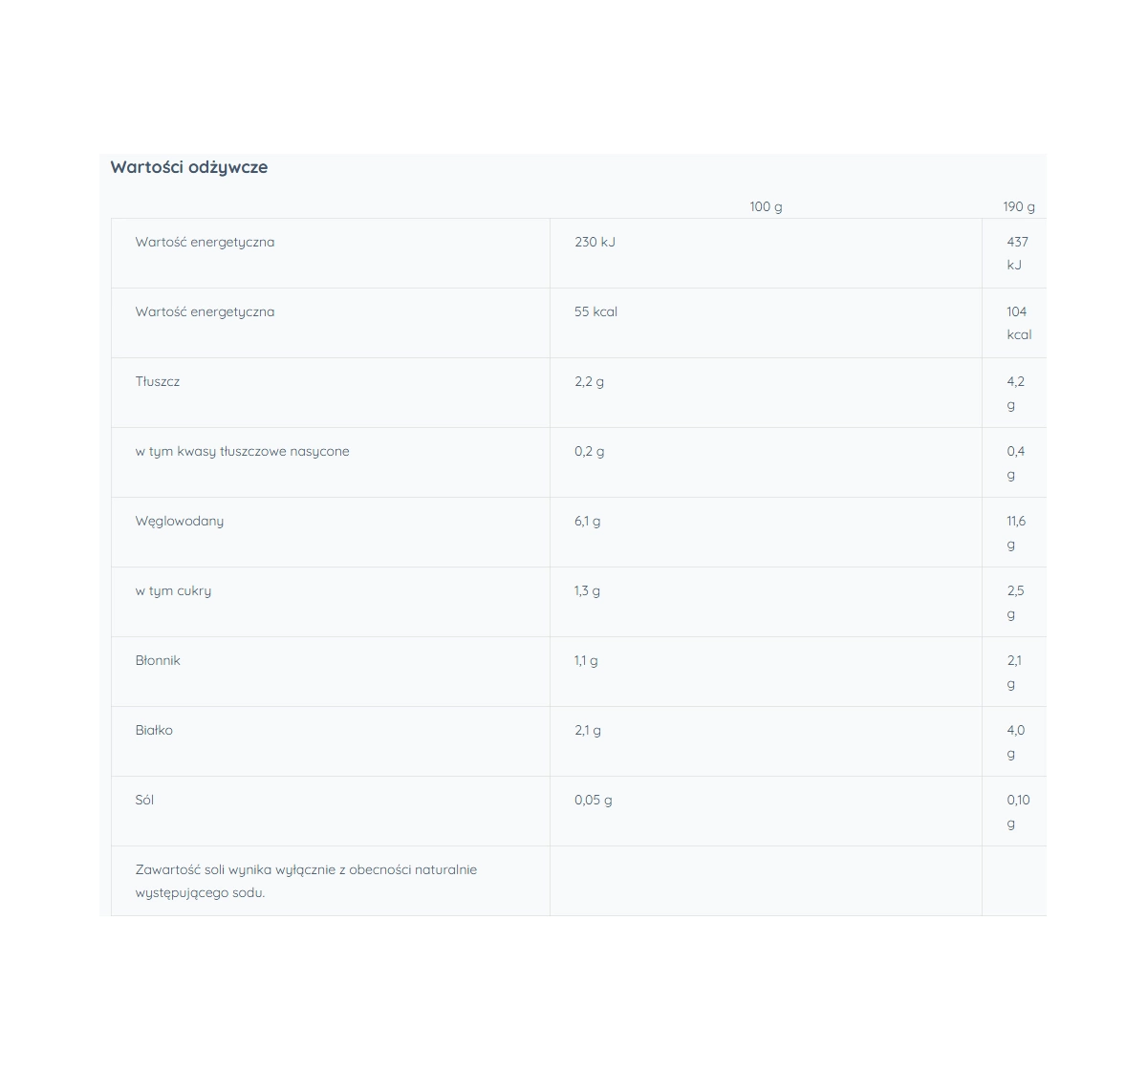Click the "55 kcal" energy value
This screenshot has height=1070, width=1147.
click(595, 311)
